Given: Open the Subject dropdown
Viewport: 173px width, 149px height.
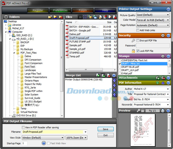Looking at the screenshot, I should pos(168,99).
